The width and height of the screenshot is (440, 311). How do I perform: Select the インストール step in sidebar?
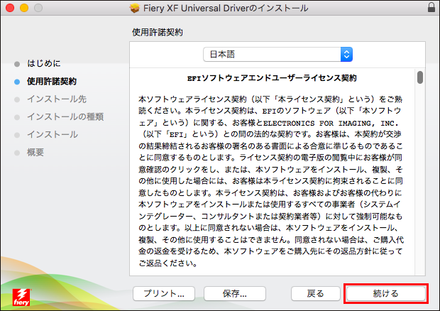click(x=53, y=134)
